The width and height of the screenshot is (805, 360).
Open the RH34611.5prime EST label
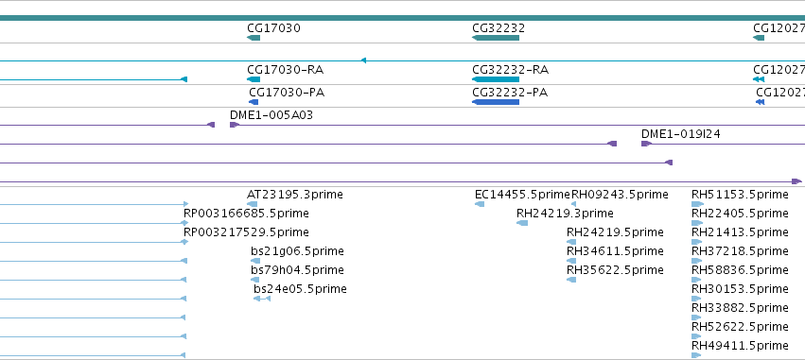tap(615, 251)
